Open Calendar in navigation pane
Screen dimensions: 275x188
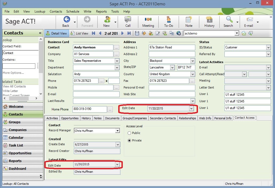point(23,137)
